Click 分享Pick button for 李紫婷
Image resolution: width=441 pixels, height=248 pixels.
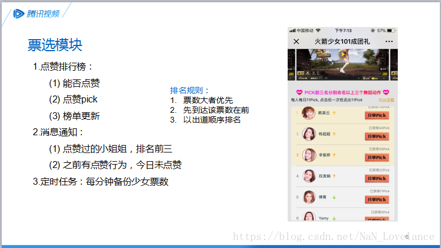(377, 157)
